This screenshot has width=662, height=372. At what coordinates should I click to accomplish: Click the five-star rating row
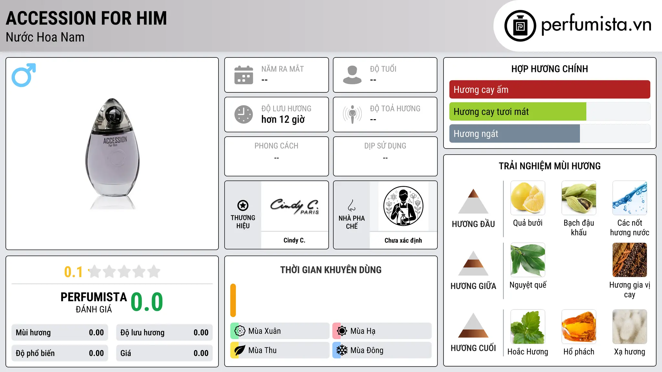(x=124, y=272)
